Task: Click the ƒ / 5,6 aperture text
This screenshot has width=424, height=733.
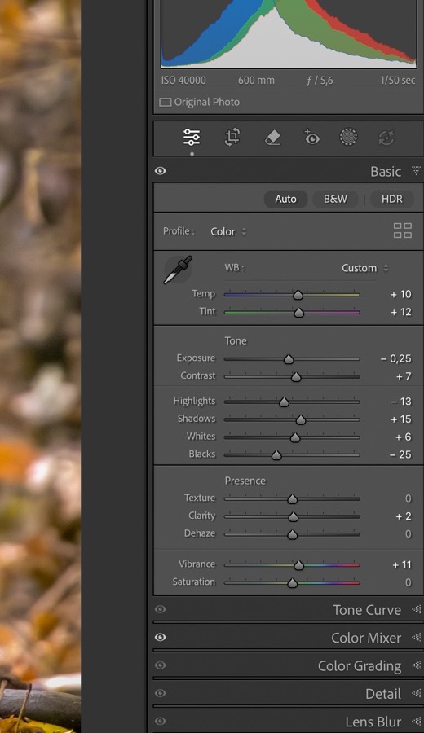Action: (x=320, y=80)
